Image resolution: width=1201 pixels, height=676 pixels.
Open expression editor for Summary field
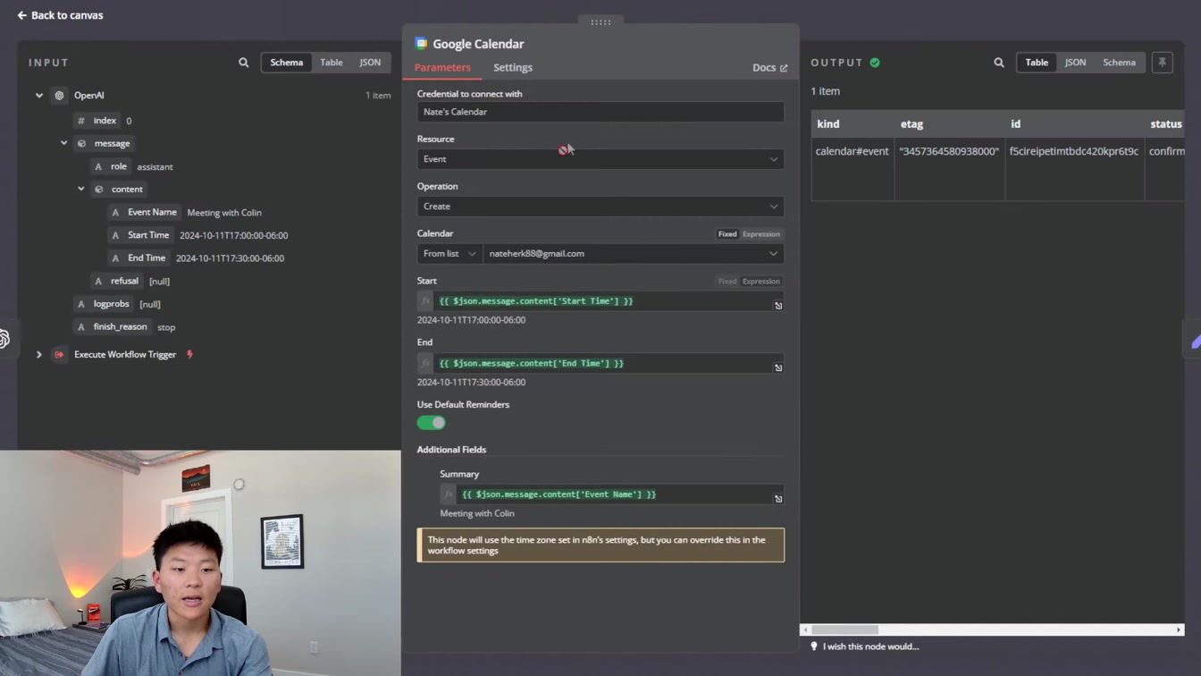[778, 499]
